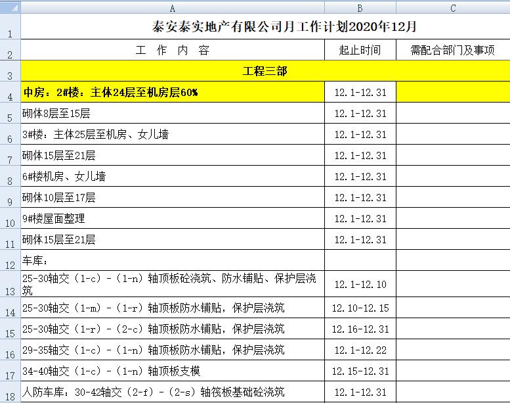Select the cell 9#楼屋面整理
This screenshot has width=510, height=403.
pyautogui.click(x=172, y=218)
